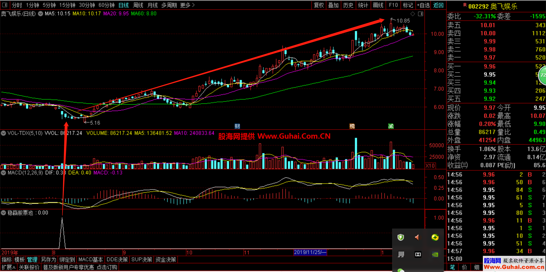This screenshot has width=546, height=272.
Task: Select the 月线 monthly chart tab
Action: 153,5
